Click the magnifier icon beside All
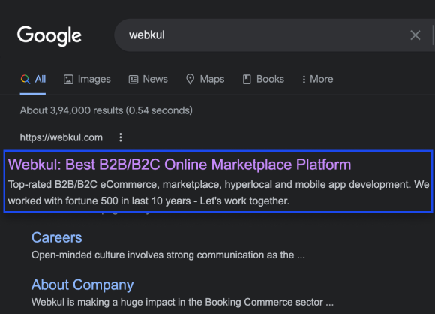 25,79
